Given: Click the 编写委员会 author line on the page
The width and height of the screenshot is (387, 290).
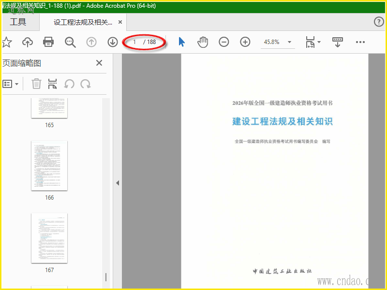Looking at the screenshot, I should tap(283, 141).
